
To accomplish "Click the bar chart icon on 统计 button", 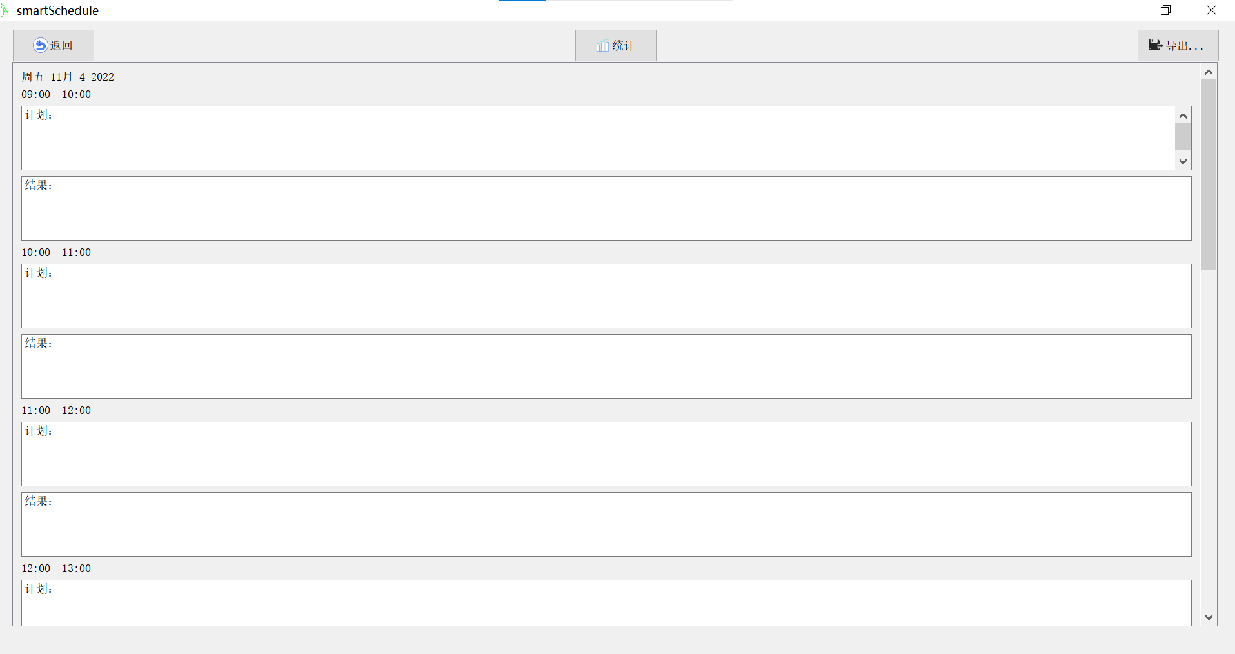I will [602, 46].
